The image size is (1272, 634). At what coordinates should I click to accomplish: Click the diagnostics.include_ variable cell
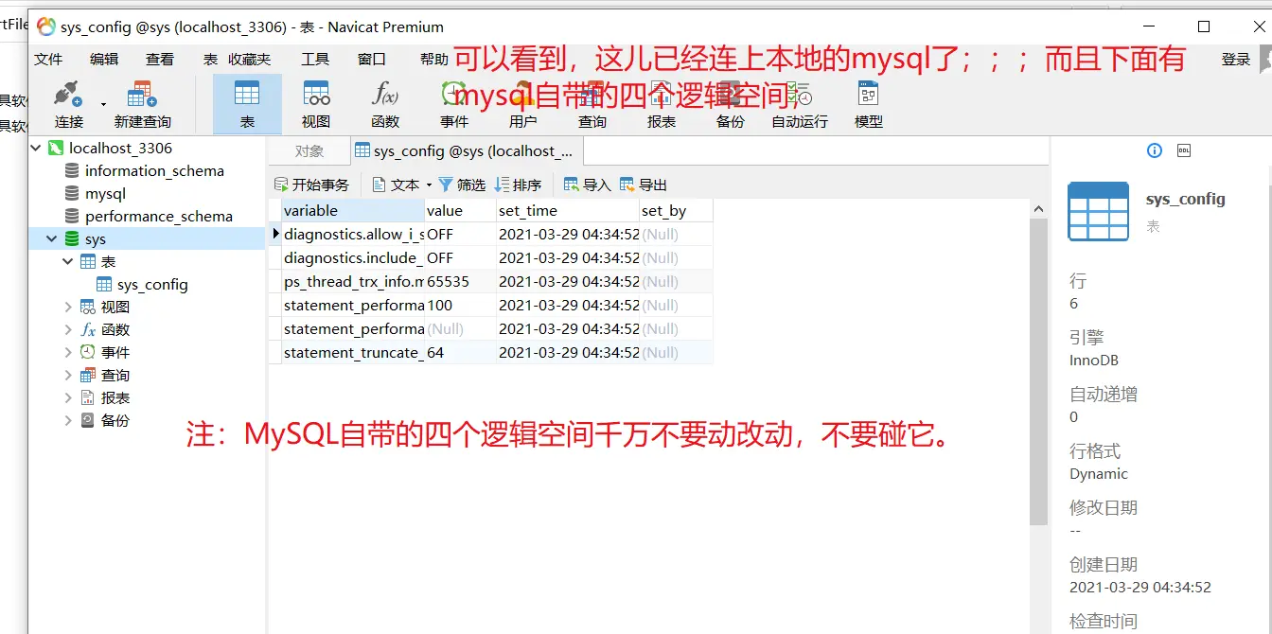(353, 258)
